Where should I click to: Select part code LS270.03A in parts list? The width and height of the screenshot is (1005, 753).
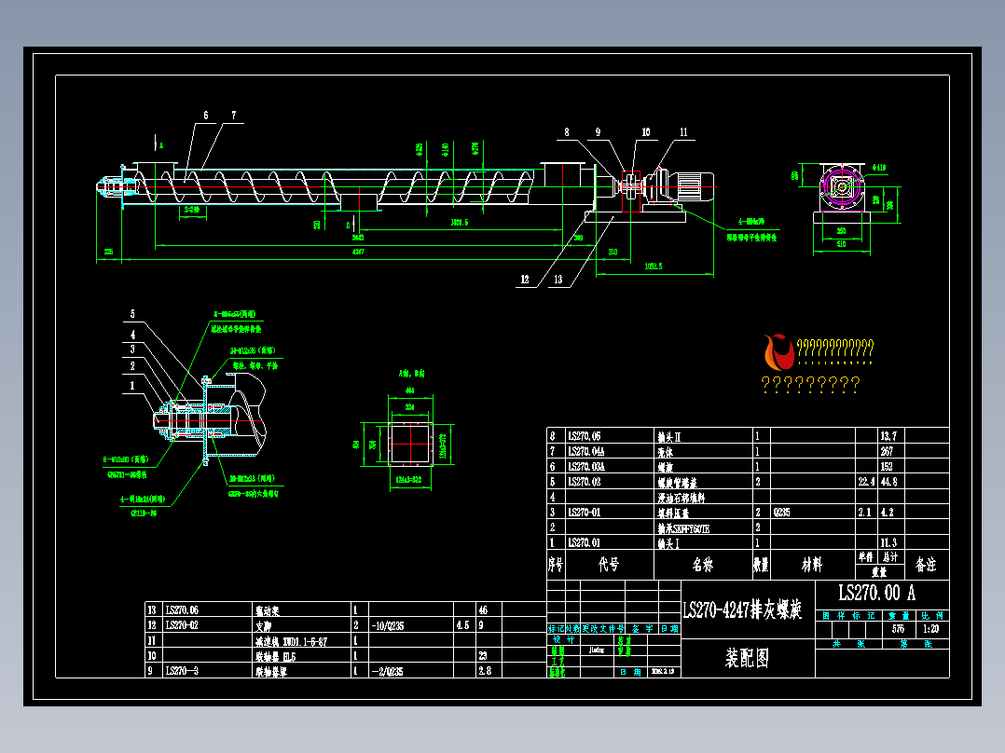585,467
